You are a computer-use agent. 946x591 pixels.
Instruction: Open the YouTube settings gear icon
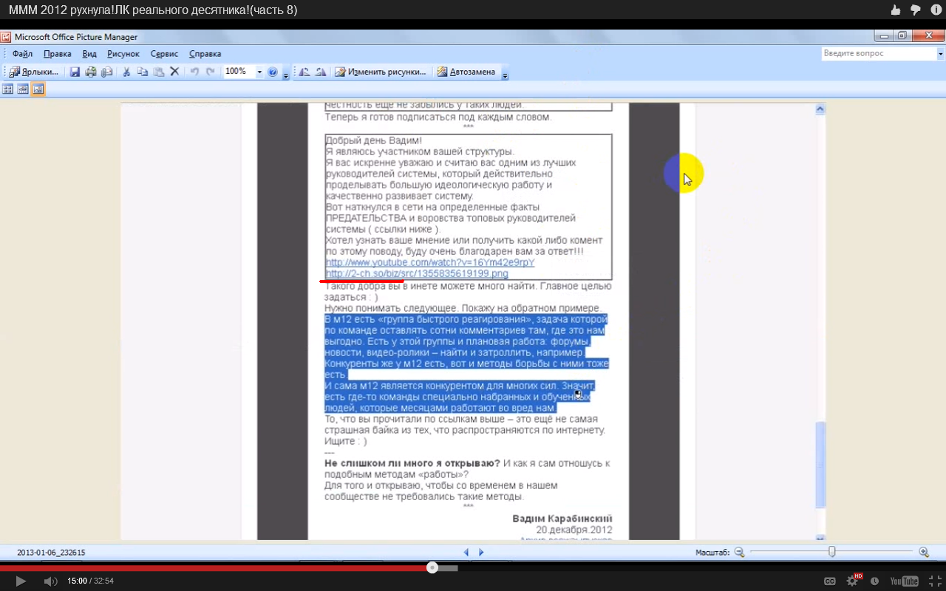click(x=852, y=581)
